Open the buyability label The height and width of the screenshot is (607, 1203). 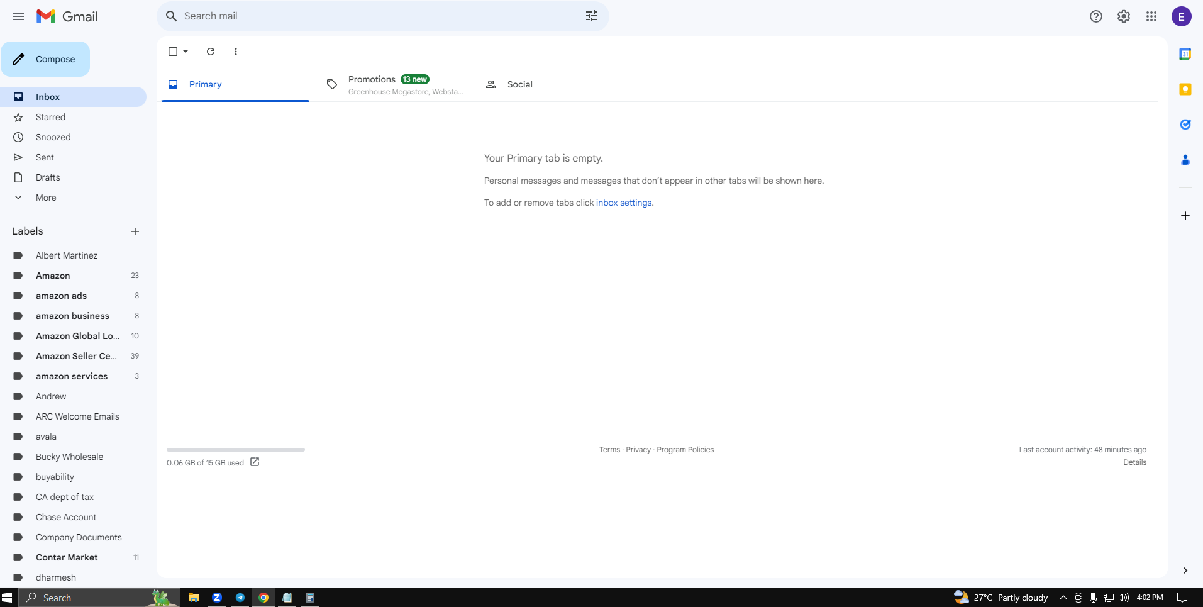click(x=73, y=477)
